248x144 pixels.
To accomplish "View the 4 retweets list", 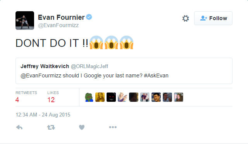I will click(26, 97).
